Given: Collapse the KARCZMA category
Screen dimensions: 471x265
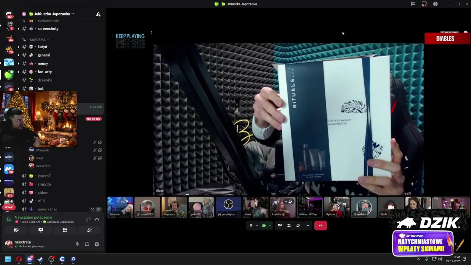Looking at the screenshot, I should pyautogui.click(x=38, y=40).
